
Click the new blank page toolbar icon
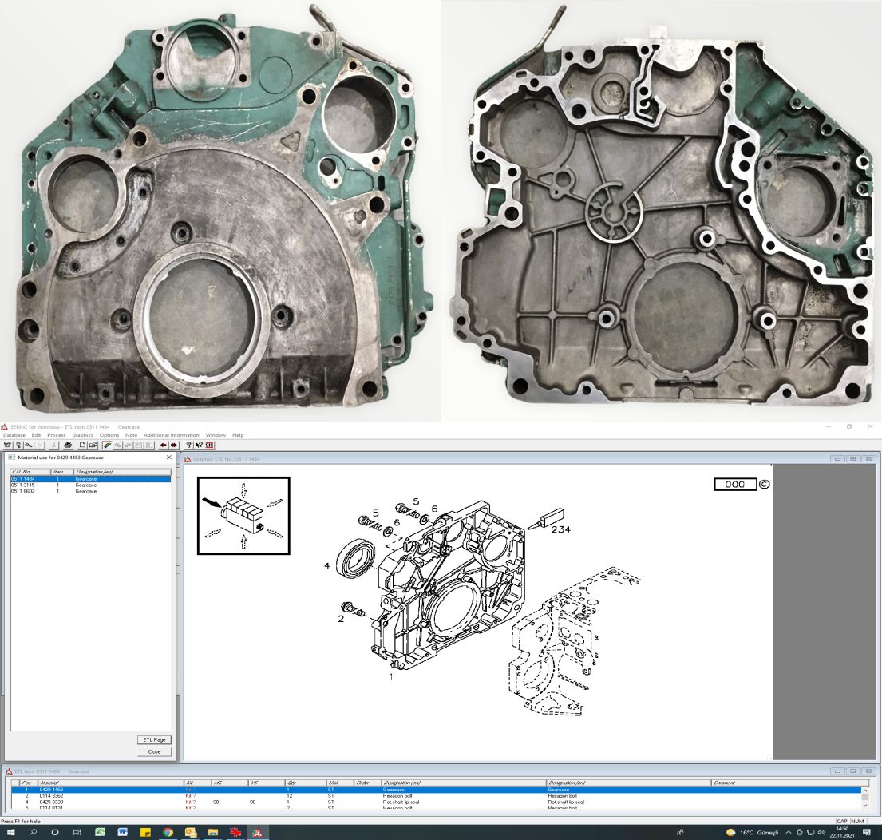[x=82, y=445]
